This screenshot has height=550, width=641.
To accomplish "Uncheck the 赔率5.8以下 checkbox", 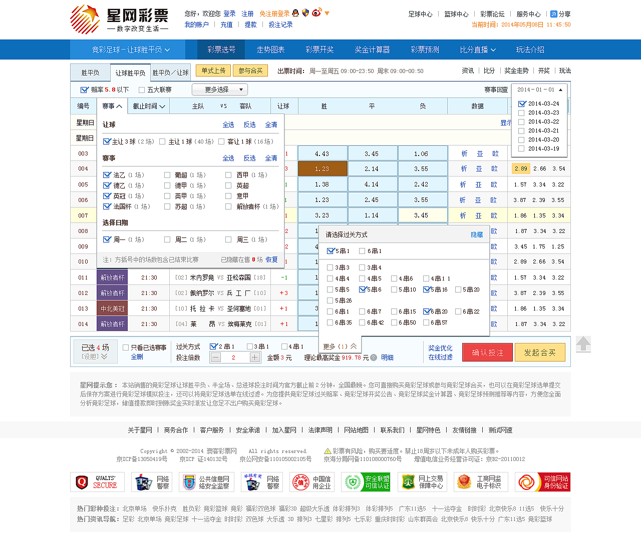I will point(84,89).
